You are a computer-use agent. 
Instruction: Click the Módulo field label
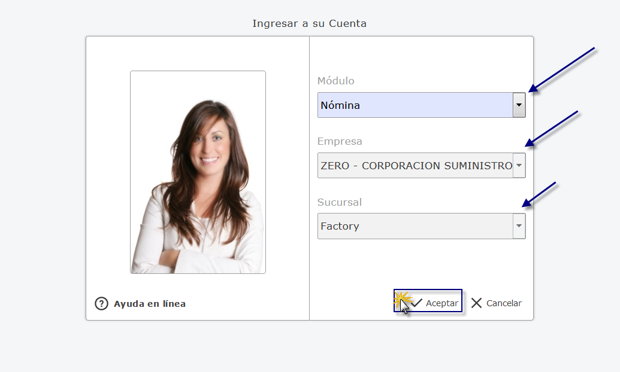(x=335, y=81)
